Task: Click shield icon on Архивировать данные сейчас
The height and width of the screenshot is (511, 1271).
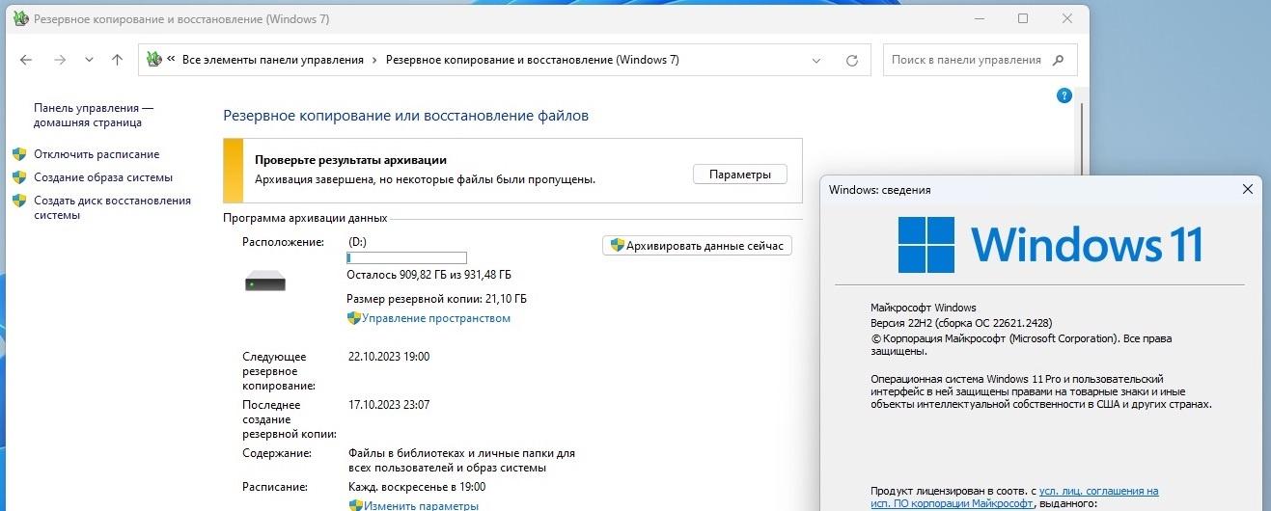Action: tap(617, 246)
